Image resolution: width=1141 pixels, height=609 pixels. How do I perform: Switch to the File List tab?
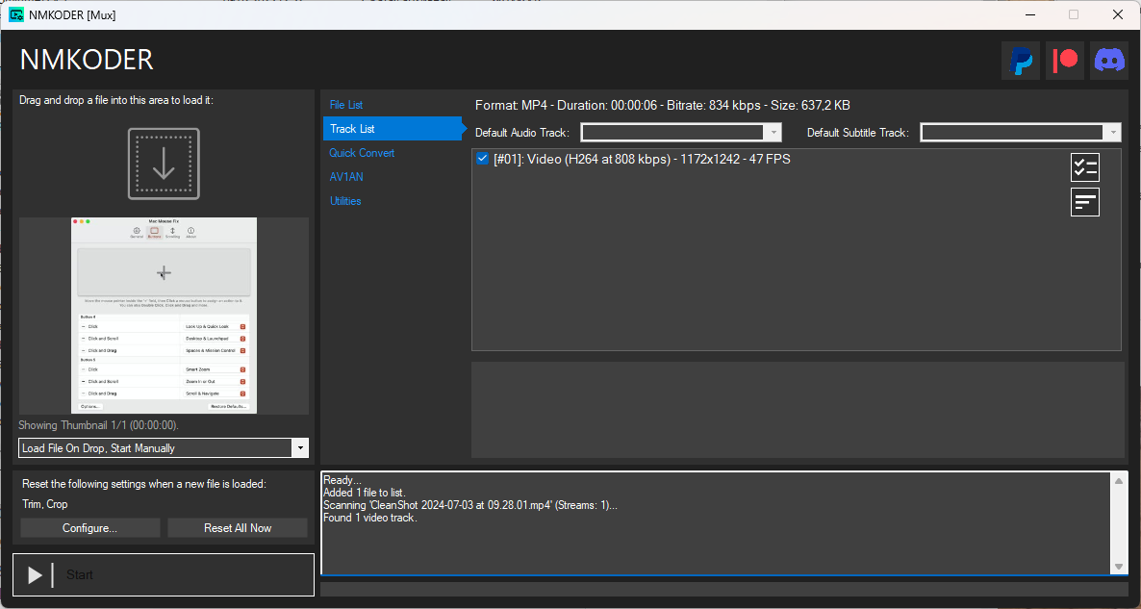click(x=346, y=105)
